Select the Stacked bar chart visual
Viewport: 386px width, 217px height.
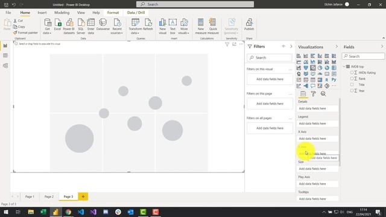pos(299,56)
